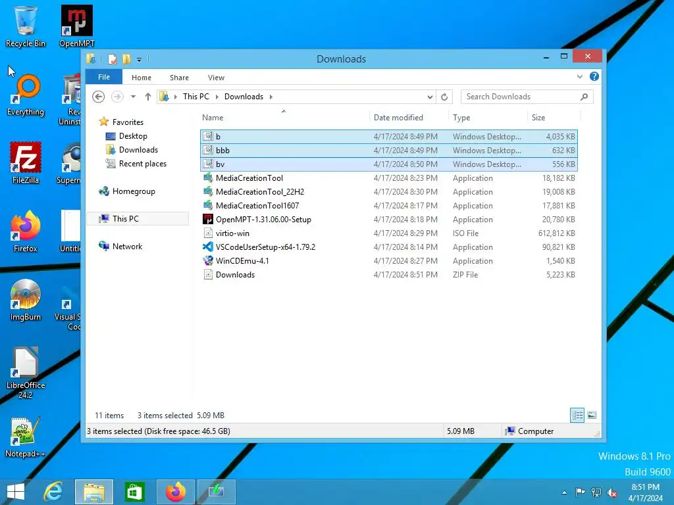Screen dimensions: 674x505
Task: Expand the ribbon with chevron arrow
Action: [579, 76]
